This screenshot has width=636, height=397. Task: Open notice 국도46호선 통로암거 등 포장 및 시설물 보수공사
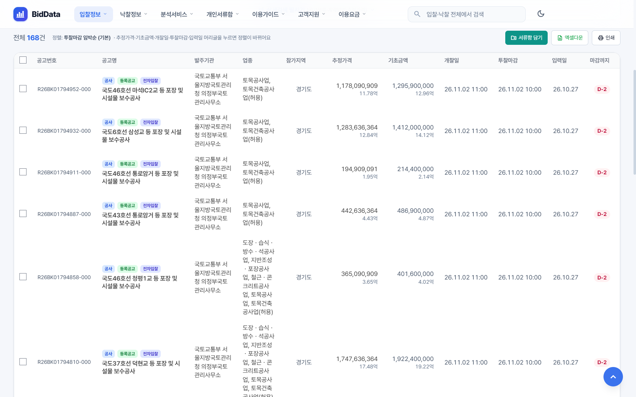[x=140, y=177]
